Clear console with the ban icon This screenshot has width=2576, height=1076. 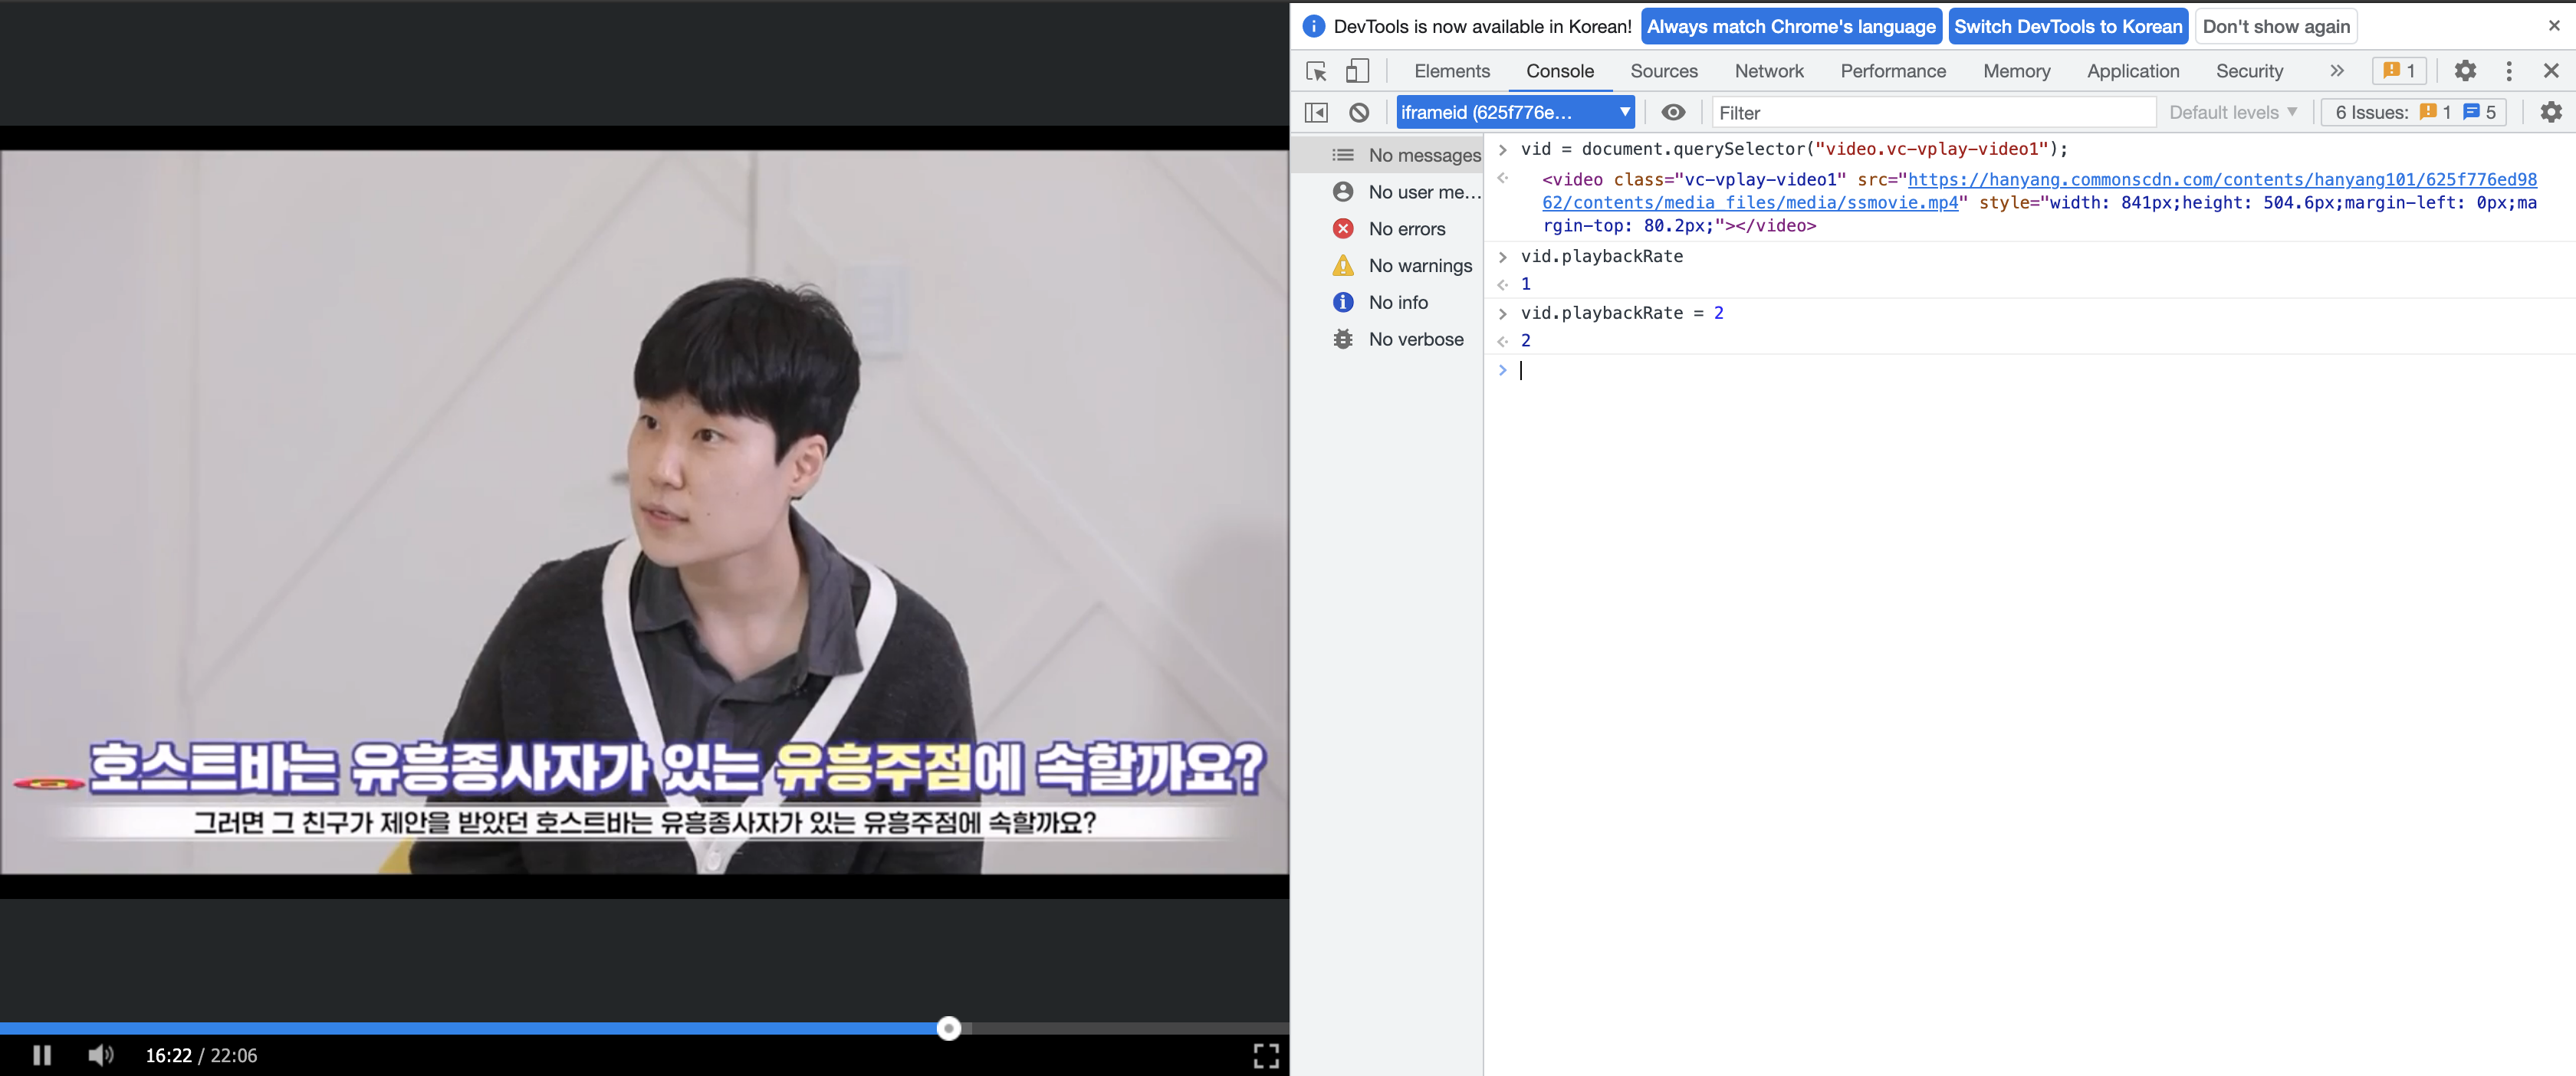[1358, 113]
